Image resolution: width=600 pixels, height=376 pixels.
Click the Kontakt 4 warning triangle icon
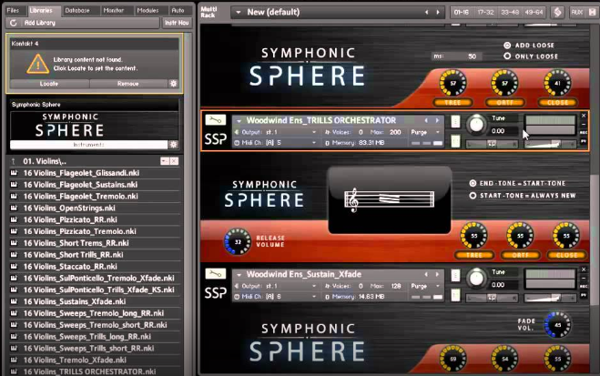[x=38, y=64]
